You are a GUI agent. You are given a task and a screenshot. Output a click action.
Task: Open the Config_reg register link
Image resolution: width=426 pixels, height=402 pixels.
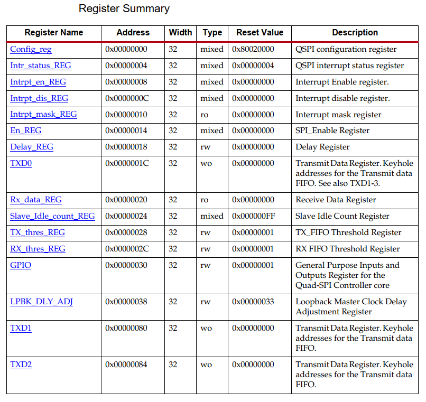click(31, 49)
